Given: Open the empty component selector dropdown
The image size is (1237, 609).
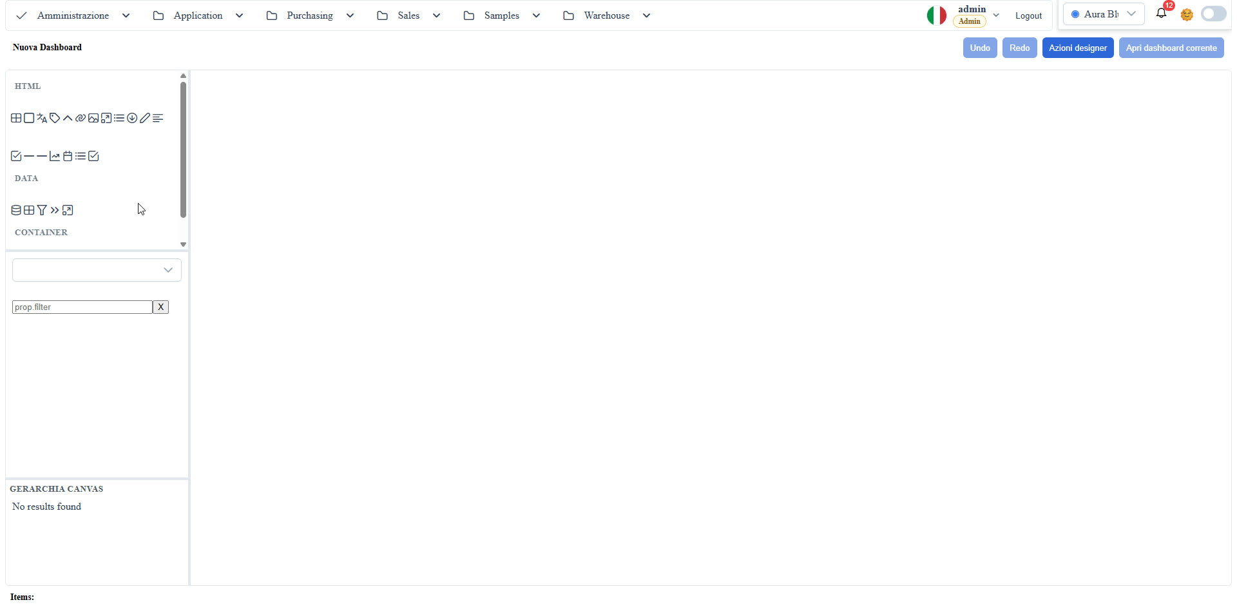Looking at the screenshot, I should coord(97,270).
